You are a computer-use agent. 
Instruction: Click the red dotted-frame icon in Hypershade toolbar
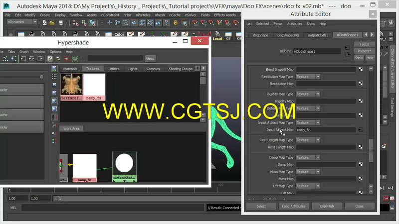[66, 59]
